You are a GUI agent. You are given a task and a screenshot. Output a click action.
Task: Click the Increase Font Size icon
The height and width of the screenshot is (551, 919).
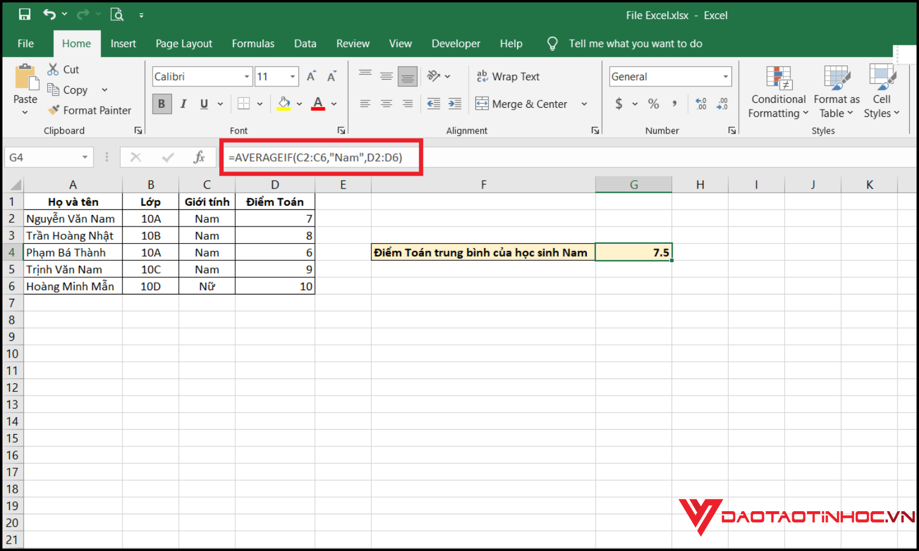311,77
